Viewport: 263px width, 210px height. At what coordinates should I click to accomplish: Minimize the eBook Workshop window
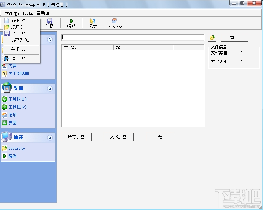point(234,3)
